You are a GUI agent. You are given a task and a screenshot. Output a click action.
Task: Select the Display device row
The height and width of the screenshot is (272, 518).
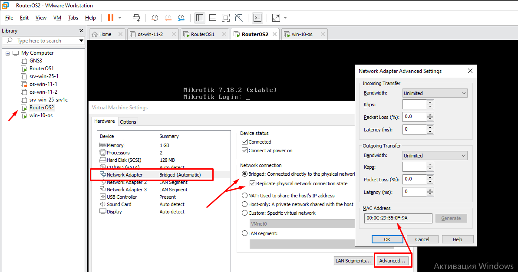pyautogui.click(x=164, y=212)
